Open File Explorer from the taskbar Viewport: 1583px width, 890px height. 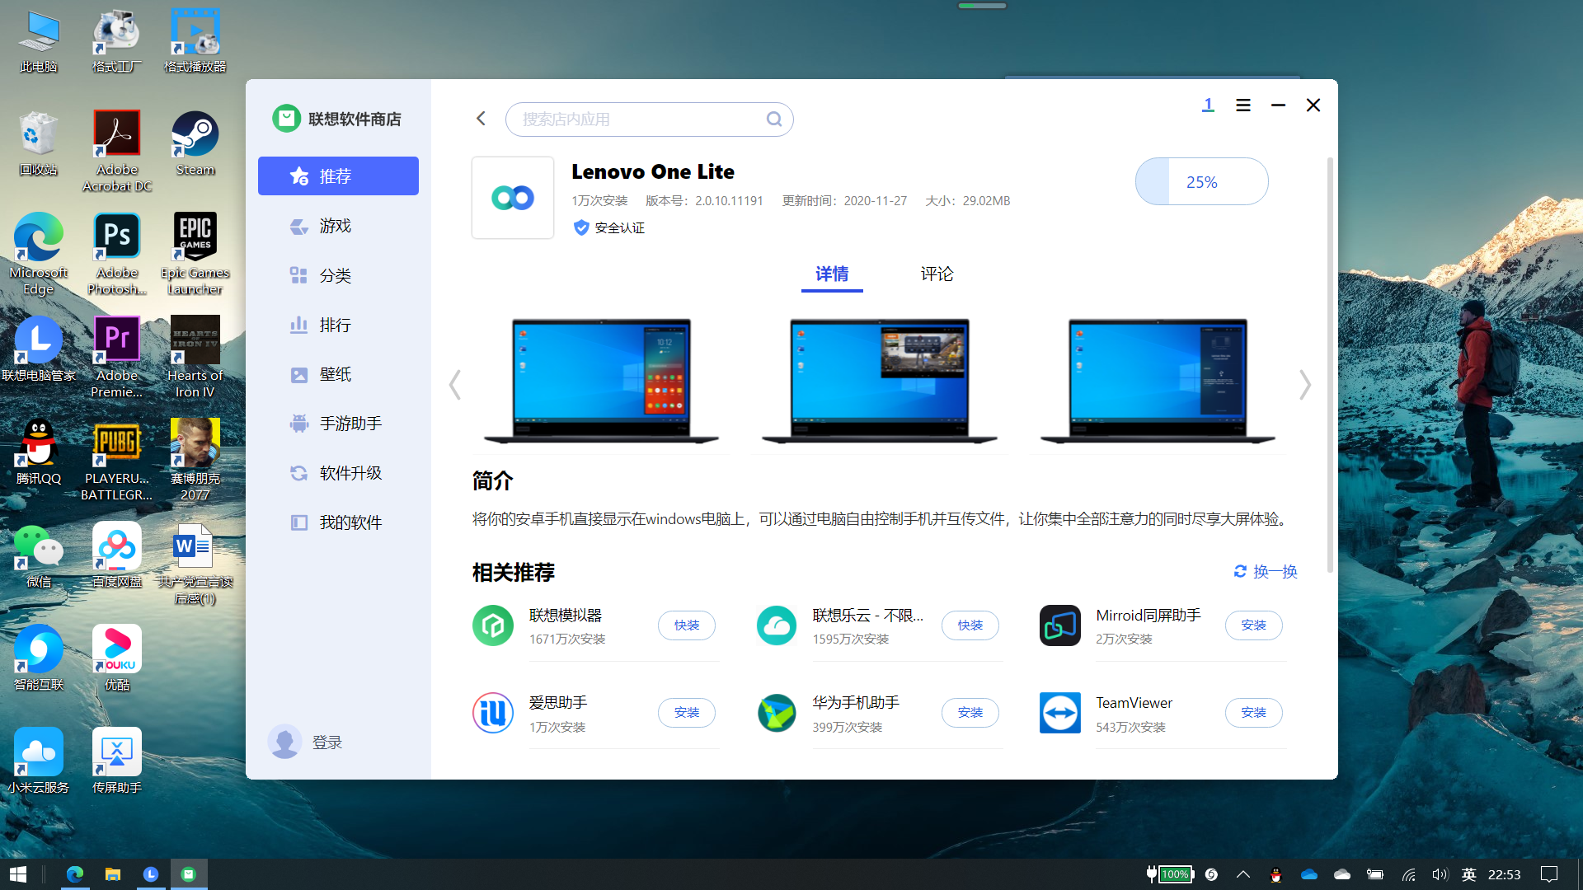113,874
